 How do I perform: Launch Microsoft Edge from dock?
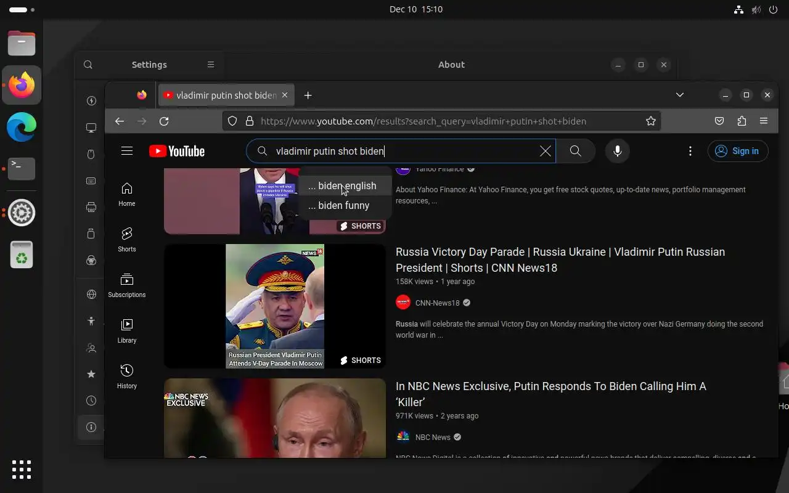pos(22,128)
